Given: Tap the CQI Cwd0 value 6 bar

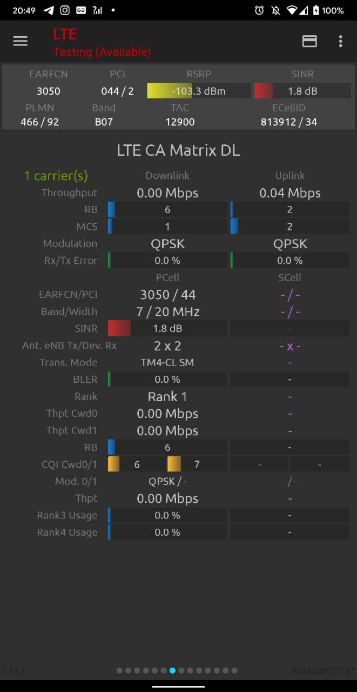Looking at the screenshot, I should [137, 464].
